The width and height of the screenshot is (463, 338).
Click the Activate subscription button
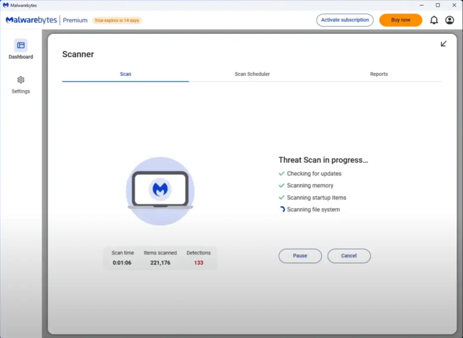click(x=344, y=20)
